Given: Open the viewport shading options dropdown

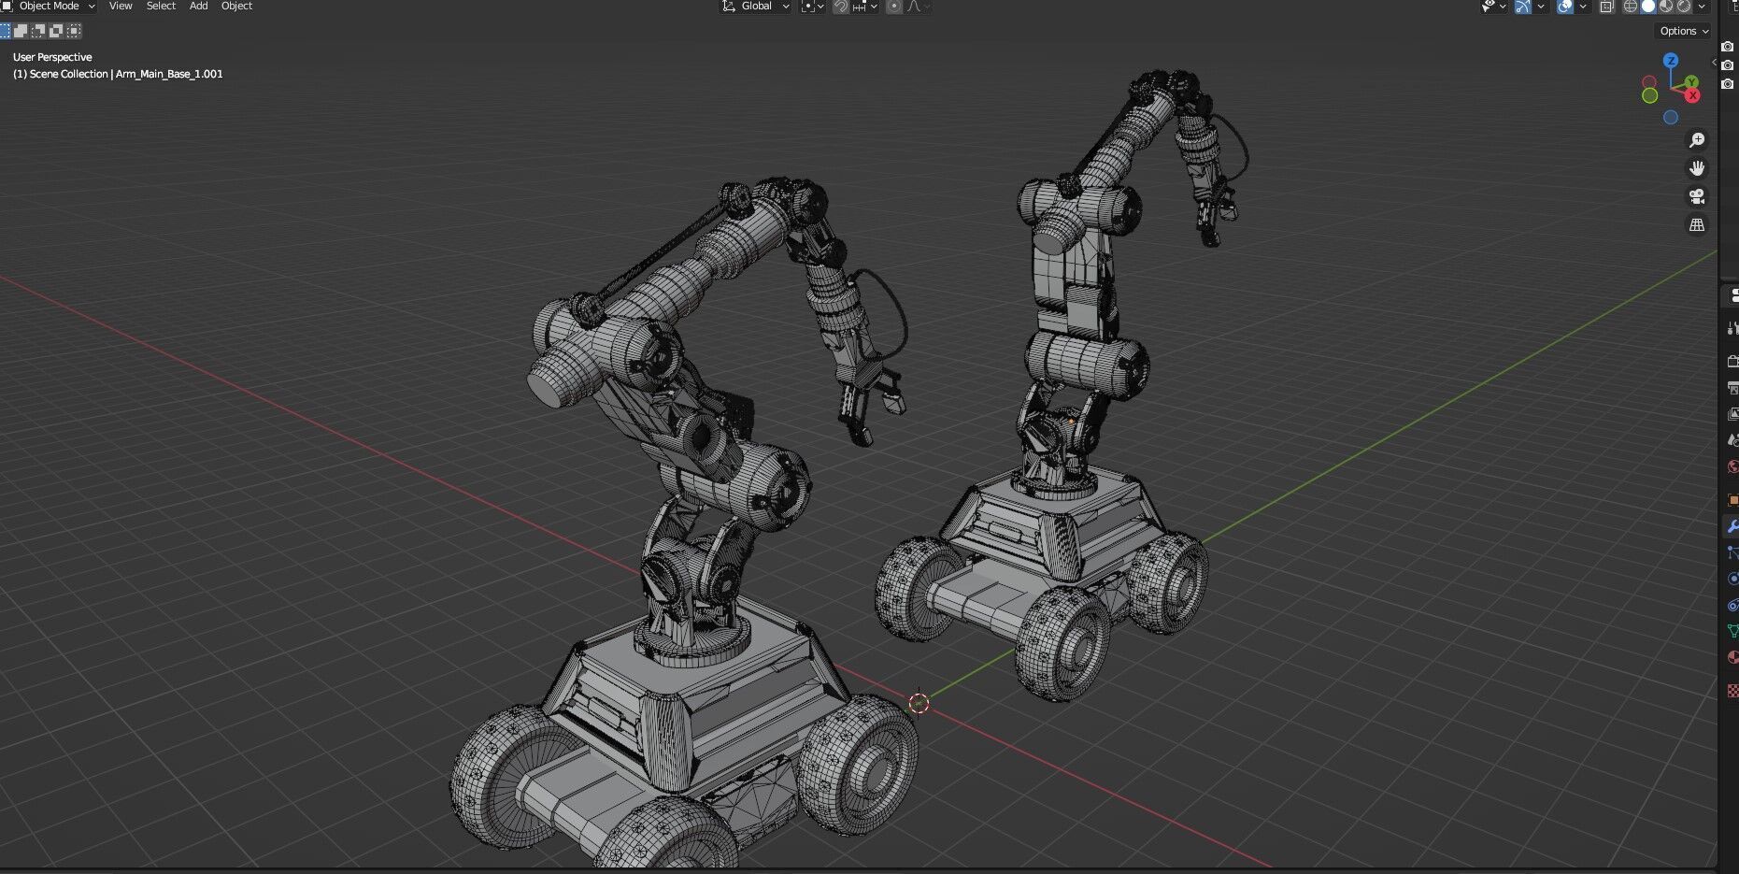Looking at the screenshot, I should 1702,7.
